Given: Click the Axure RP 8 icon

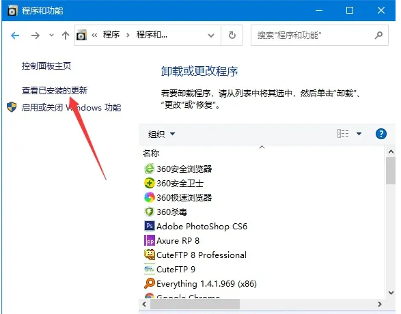Looking at the screenshot, I should point(150,240).
